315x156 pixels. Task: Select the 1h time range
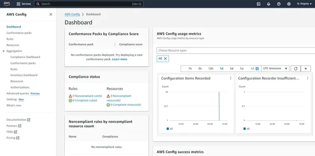(x=190, y=68)
